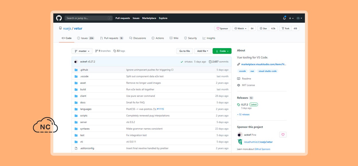View the 4.5k stargazers count
This screenshot has width=358, height=166.
click(x=273, y=29)
